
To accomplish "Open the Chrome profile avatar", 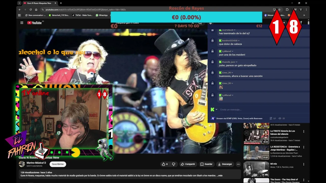I will [301, 9].
